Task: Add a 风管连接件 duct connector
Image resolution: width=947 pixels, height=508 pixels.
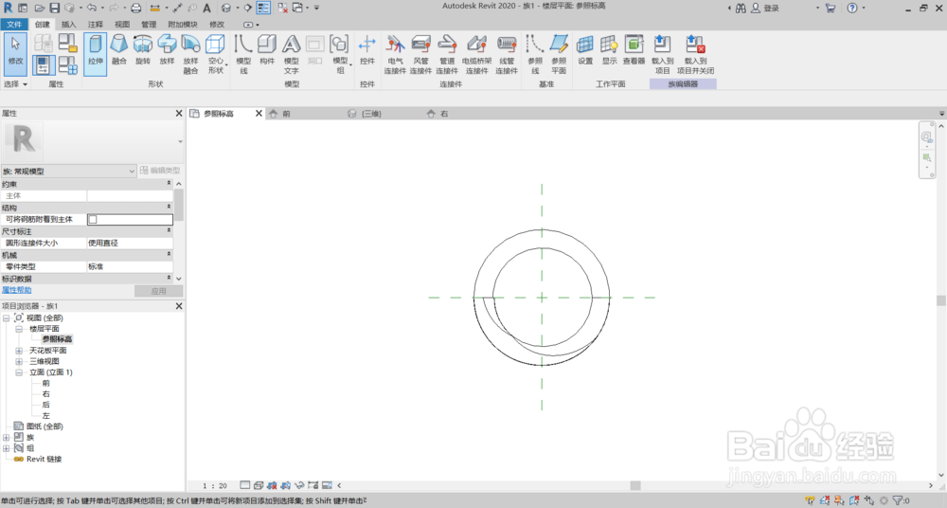Action: pos(421,54)
